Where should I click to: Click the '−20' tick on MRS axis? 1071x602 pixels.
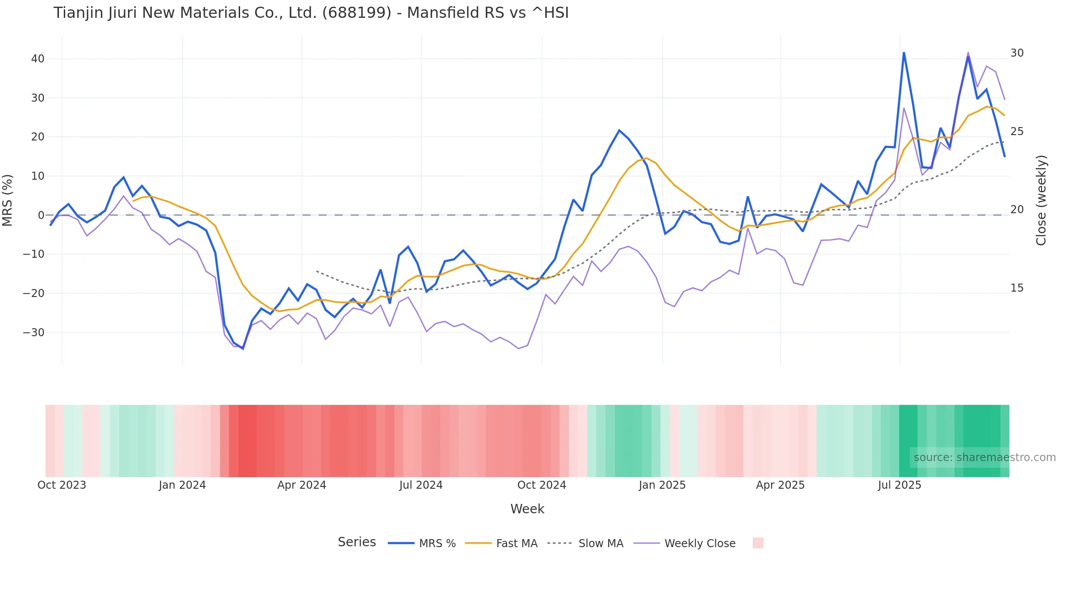coord(34,293)
